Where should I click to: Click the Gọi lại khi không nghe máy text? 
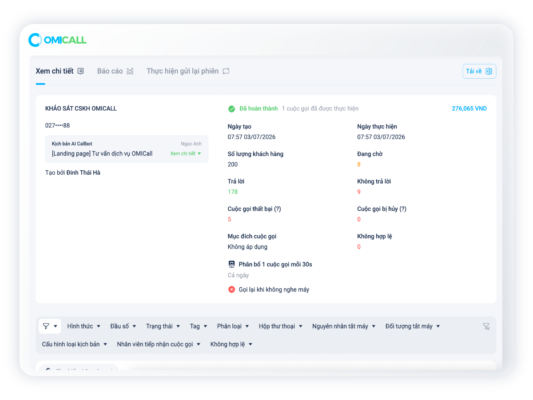[x=274, y=290]
